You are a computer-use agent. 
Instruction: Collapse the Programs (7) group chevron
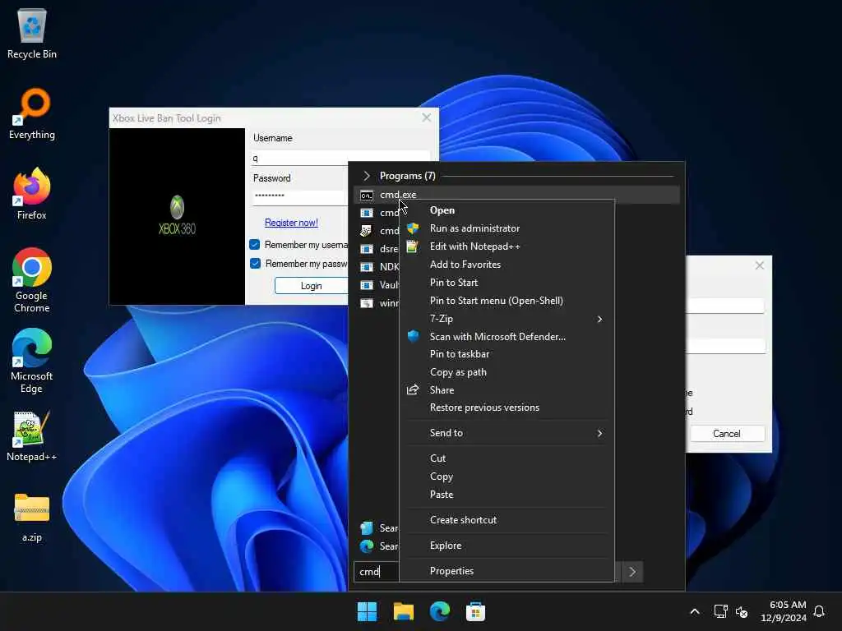click(x=367, y=176)
